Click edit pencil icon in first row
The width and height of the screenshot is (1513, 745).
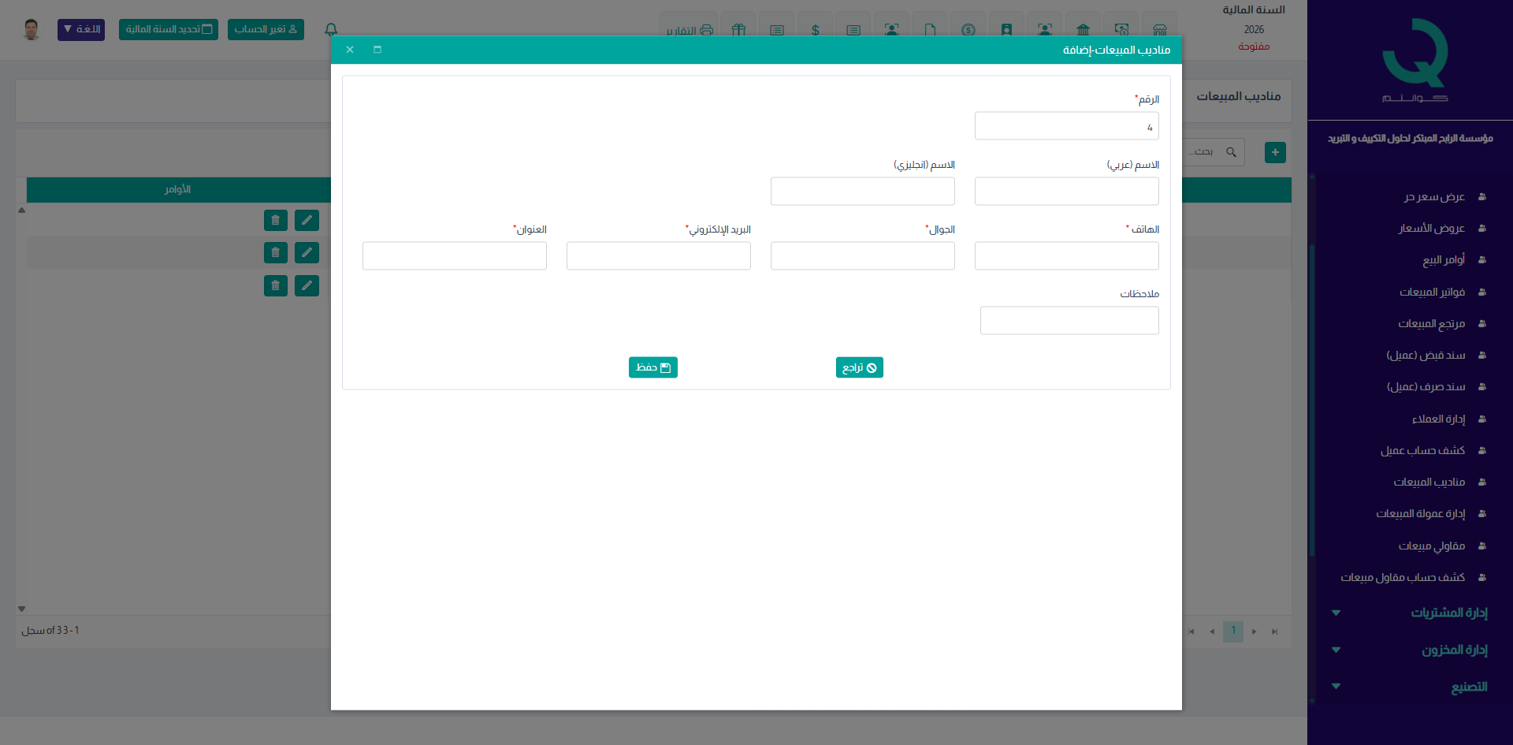click(307, 220)
